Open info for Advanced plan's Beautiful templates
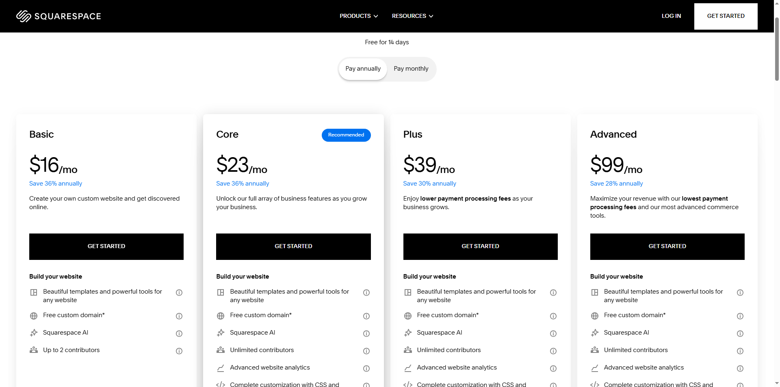Image resolution: width=780 pixels, height=387 pixels. point(740,292)
